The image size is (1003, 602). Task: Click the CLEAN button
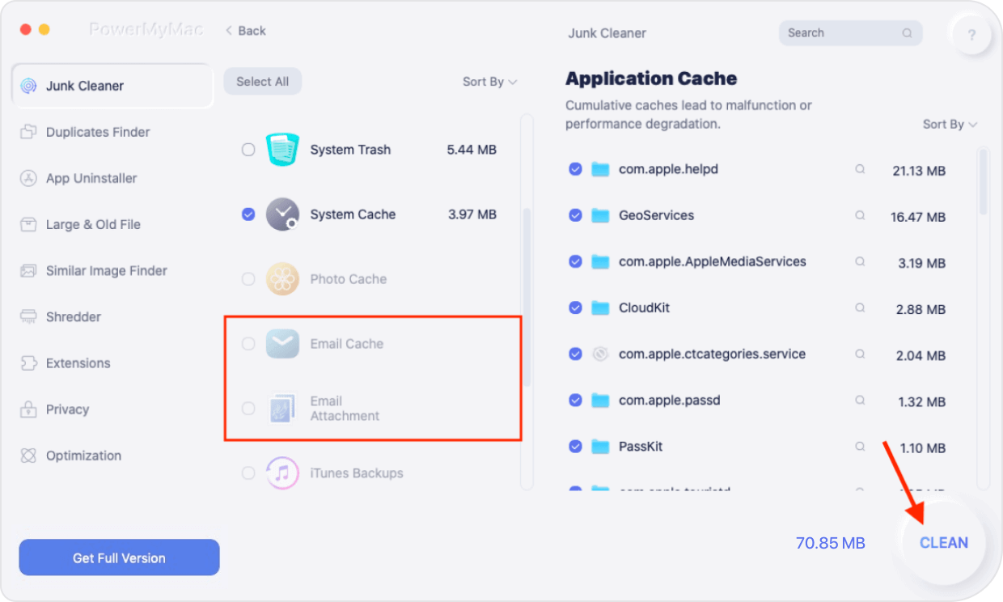pos(943,543)
